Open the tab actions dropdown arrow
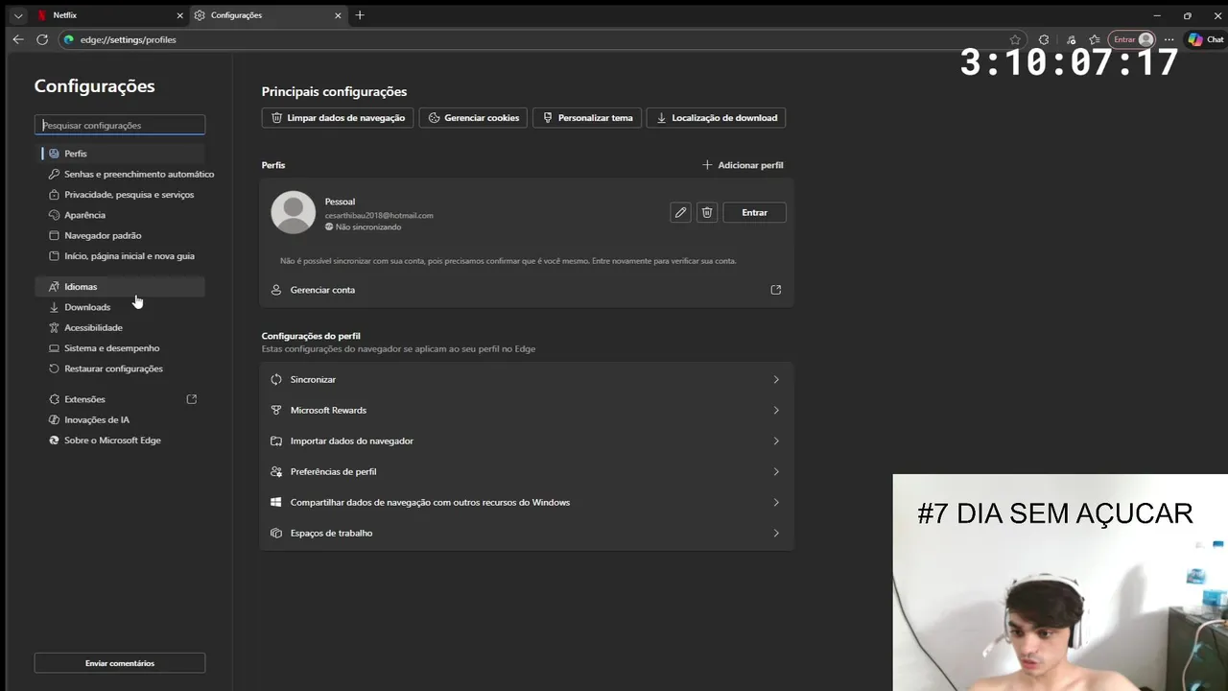 17,15
